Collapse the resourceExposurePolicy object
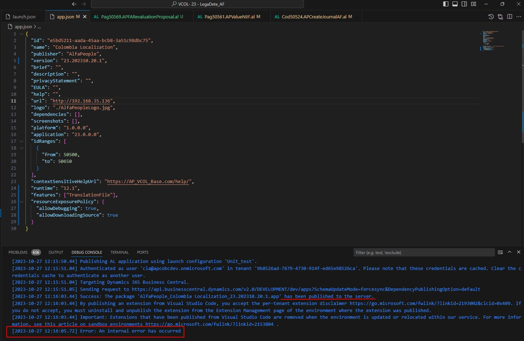 point(21,201)
